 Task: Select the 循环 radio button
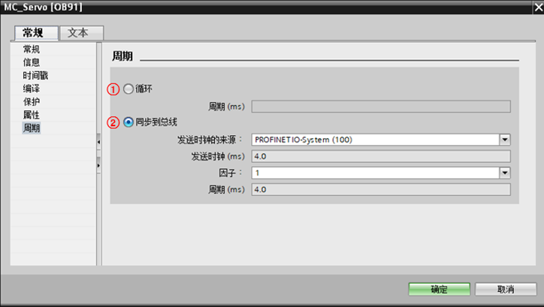click(x=128, y=89)
